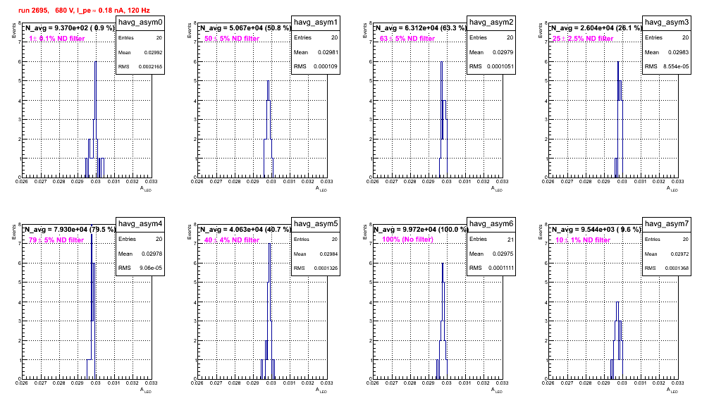This screenshot has height=403, width=702.
Task: Click Mean value 0.02984
Action: click(329, 254)
